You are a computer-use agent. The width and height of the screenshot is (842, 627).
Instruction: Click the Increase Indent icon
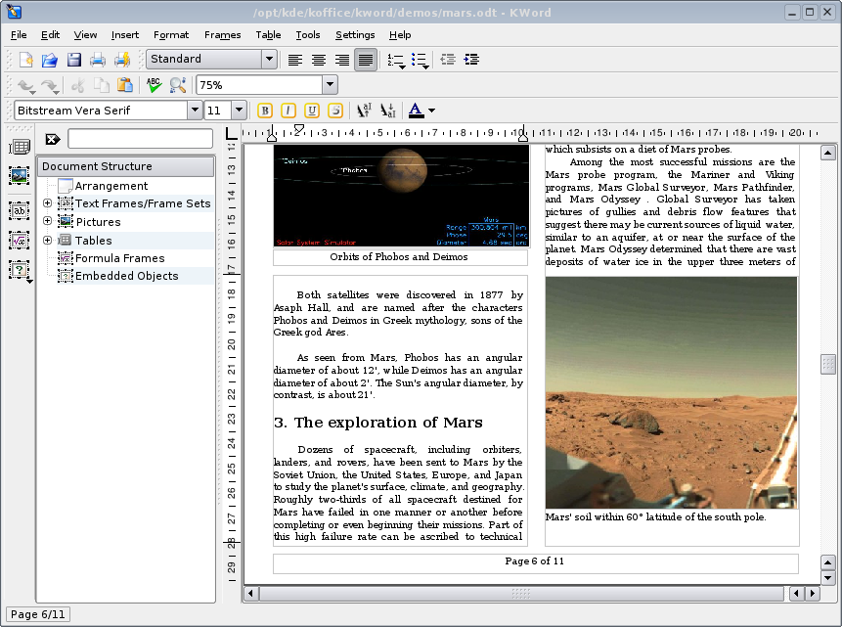471,60
